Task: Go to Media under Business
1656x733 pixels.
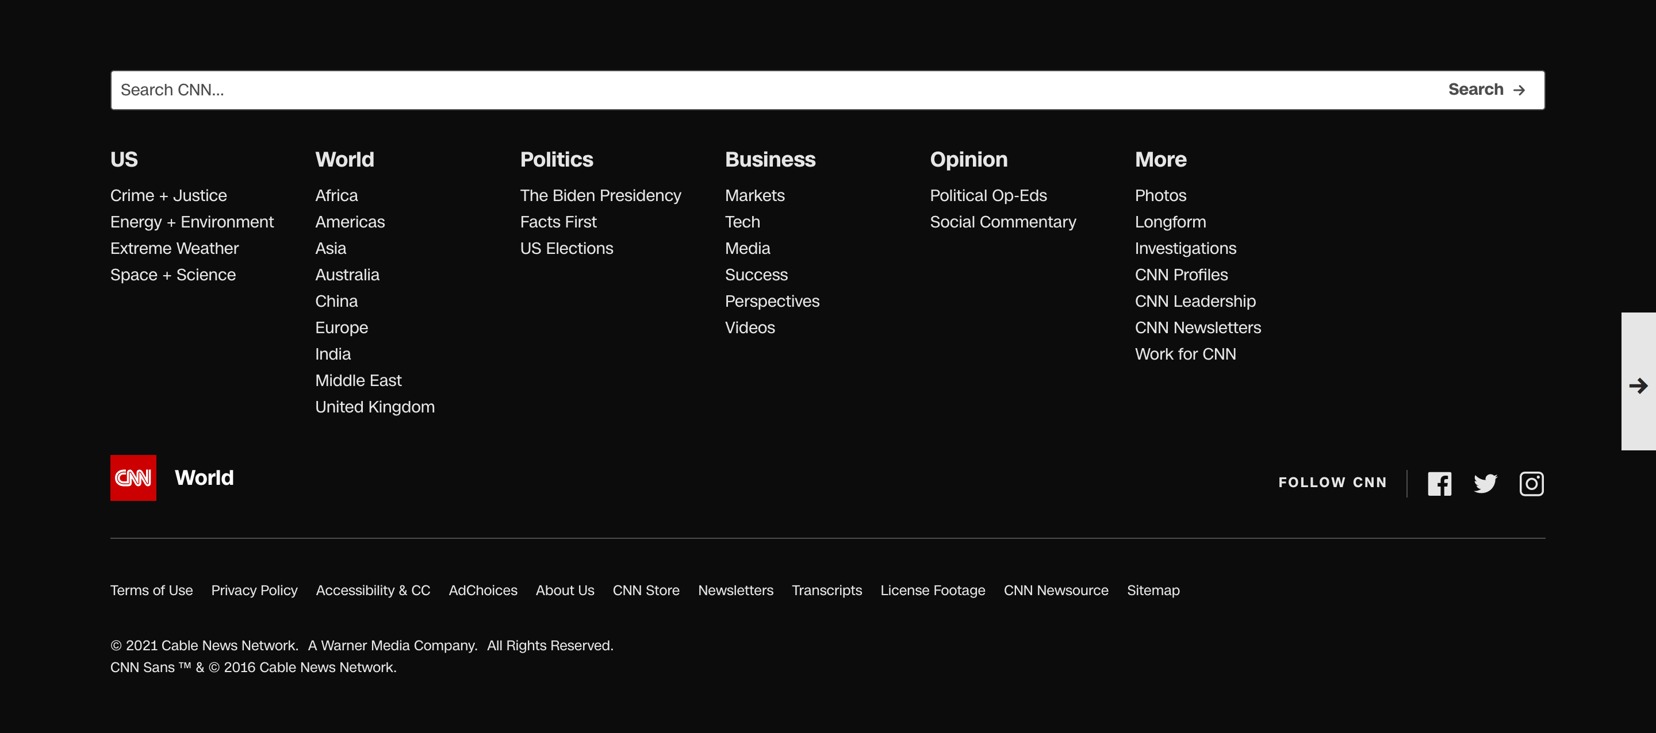Action: pyautogui.click(x=747, y=248)
